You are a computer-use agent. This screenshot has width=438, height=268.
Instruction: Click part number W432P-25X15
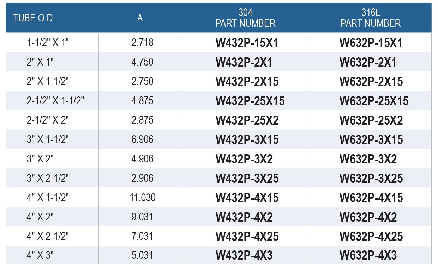250,101
